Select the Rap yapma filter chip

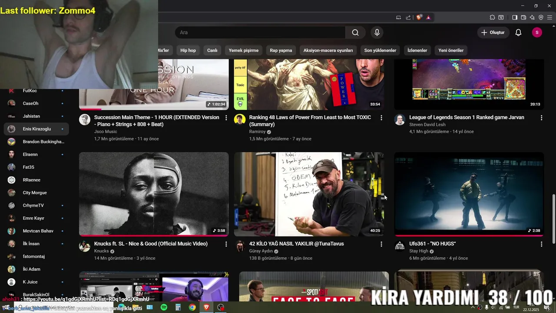click(281, 50)
